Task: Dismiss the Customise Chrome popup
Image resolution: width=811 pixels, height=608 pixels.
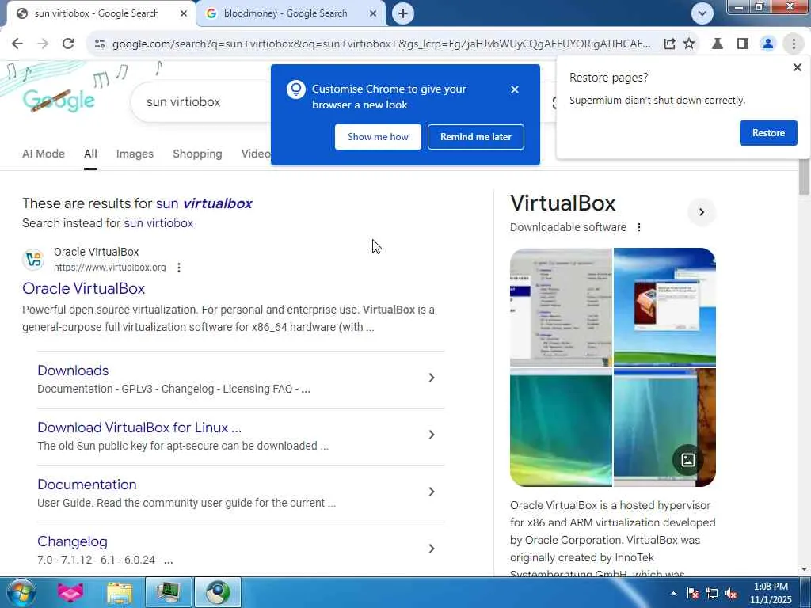Action: pos(514,89)
